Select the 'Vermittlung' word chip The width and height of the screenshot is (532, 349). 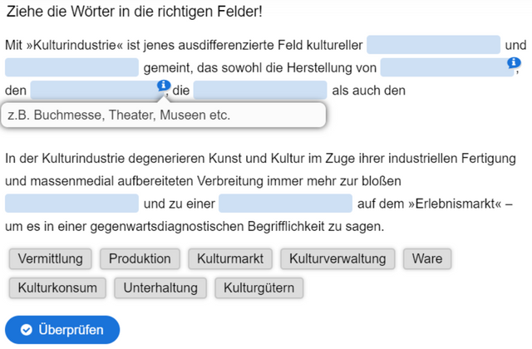pyautogui.click(x=50, y=258)
